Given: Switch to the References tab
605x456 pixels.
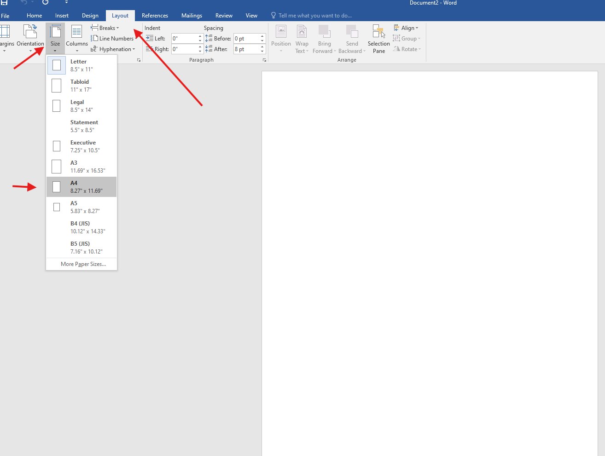Looking at the screenshot, I should (x=155, y=16).
